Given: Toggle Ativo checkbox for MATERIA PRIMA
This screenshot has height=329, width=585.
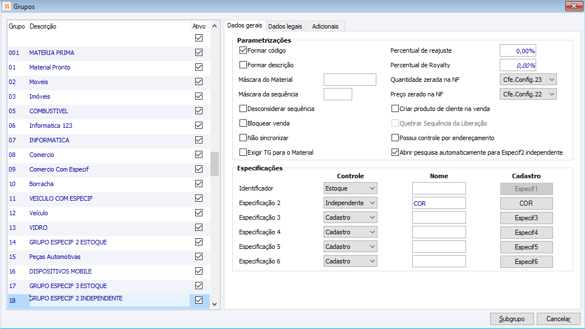Looking at the screenshot, I should point(199,53).
